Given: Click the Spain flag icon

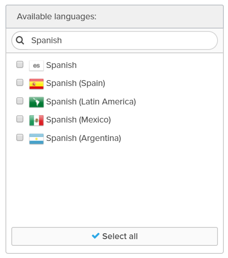Looking at the screenshot, I should (x=36, y=84).
